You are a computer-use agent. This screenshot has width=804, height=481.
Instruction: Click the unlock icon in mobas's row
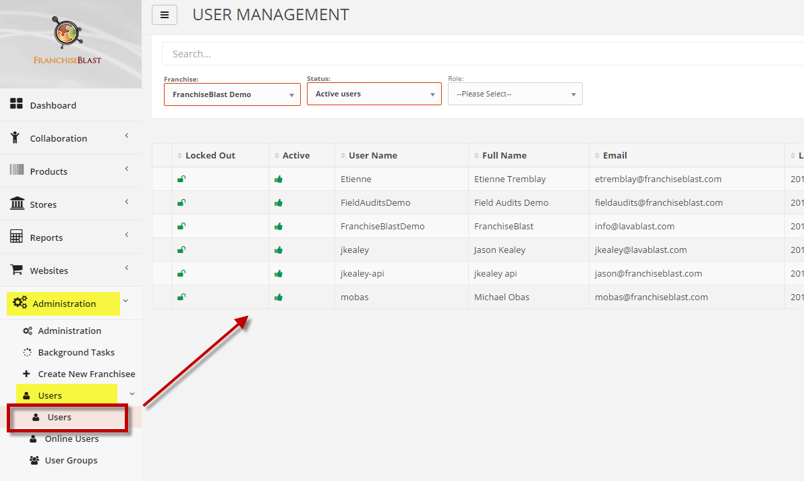pyautogui.click(x=181, y=297)
